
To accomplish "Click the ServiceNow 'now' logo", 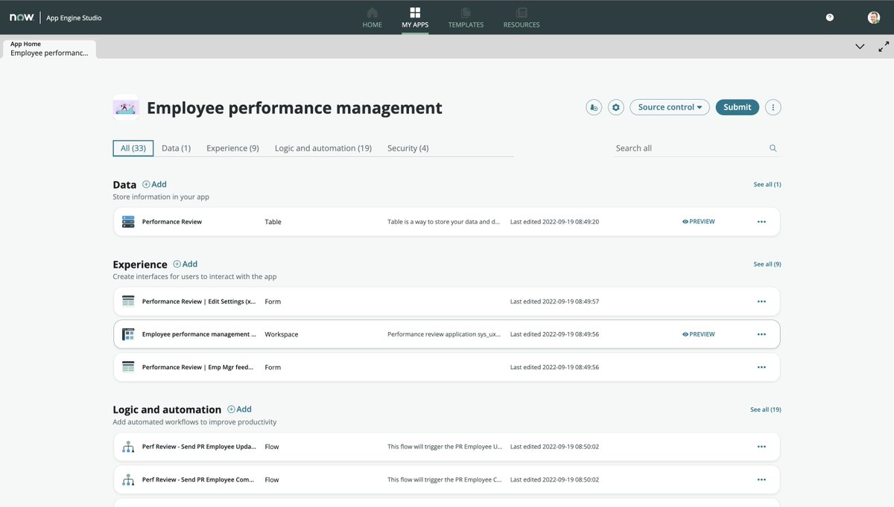I will tap(22, 17).
